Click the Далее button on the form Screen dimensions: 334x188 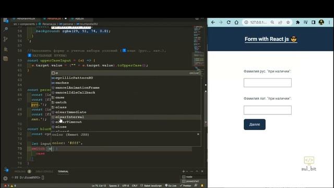tap(255, 124)
